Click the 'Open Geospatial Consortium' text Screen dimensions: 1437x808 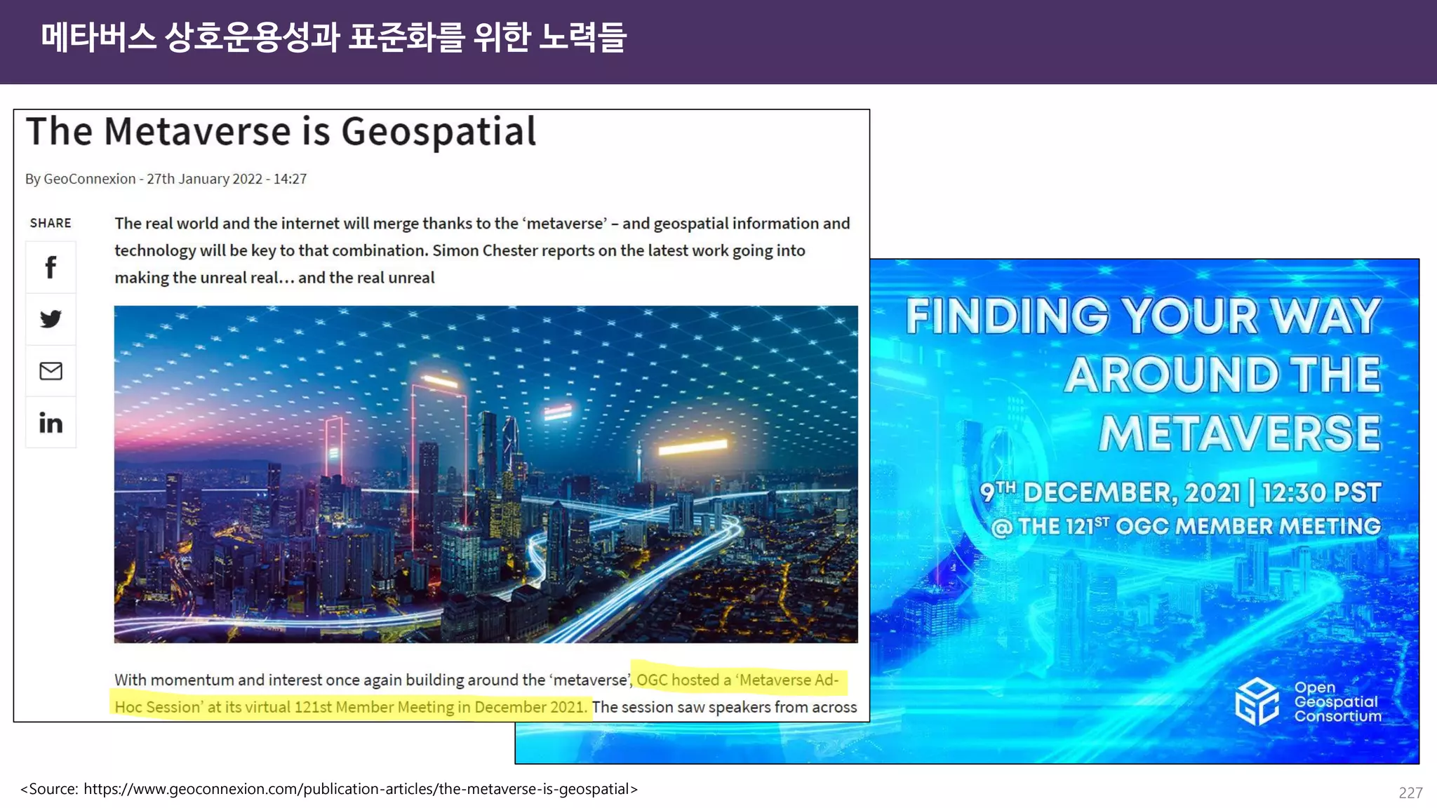(1337, 701)
